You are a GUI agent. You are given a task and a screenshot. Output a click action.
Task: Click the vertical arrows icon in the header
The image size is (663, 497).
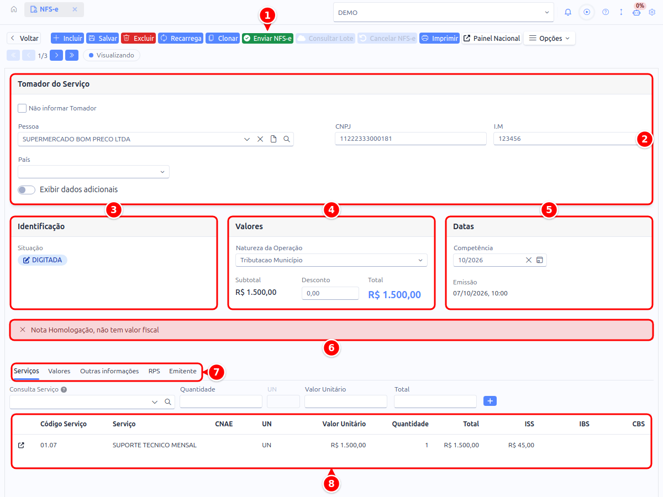click(x=621, y=12)
